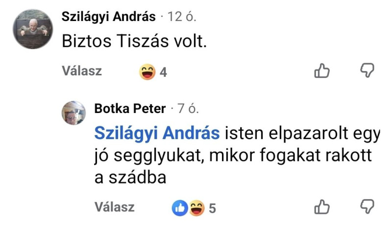Viewport: 392px width, 230px height.
Task: Click laughing emoji reaction on Botka Peter's reply
Action: pyautogui.click(x=196, y=208)
